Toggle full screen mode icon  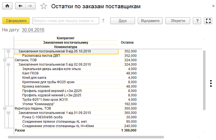(208, 21)
